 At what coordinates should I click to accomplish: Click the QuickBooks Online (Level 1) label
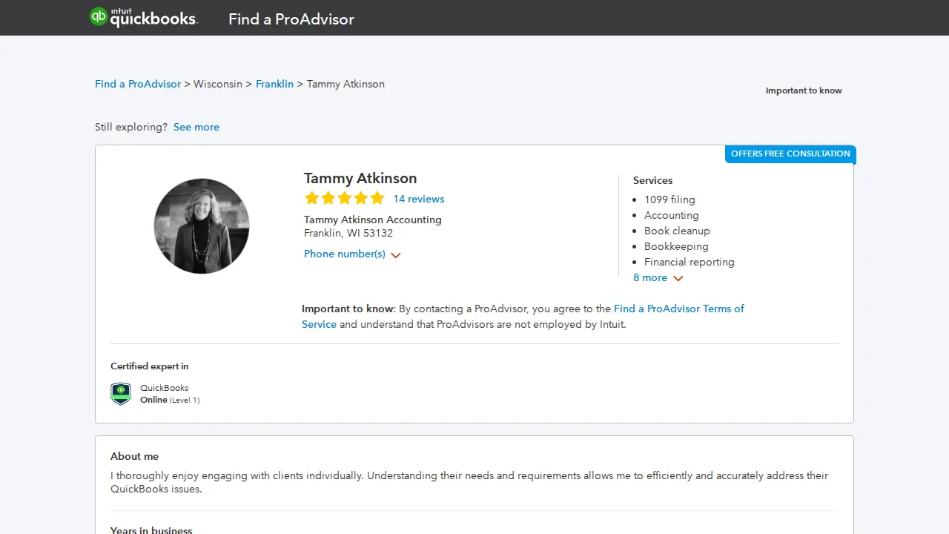point(170,394)
